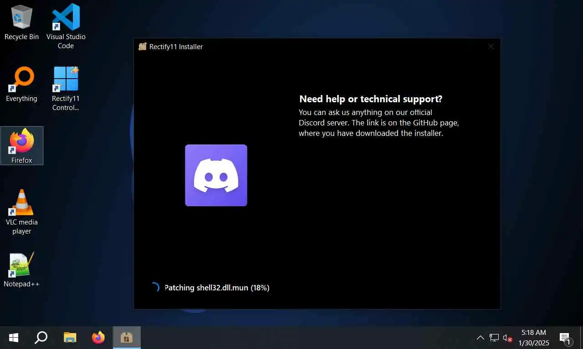Click the 'Need help or technical support?' heading
This screenshot has width=583, height=349.
click(371, 99)
